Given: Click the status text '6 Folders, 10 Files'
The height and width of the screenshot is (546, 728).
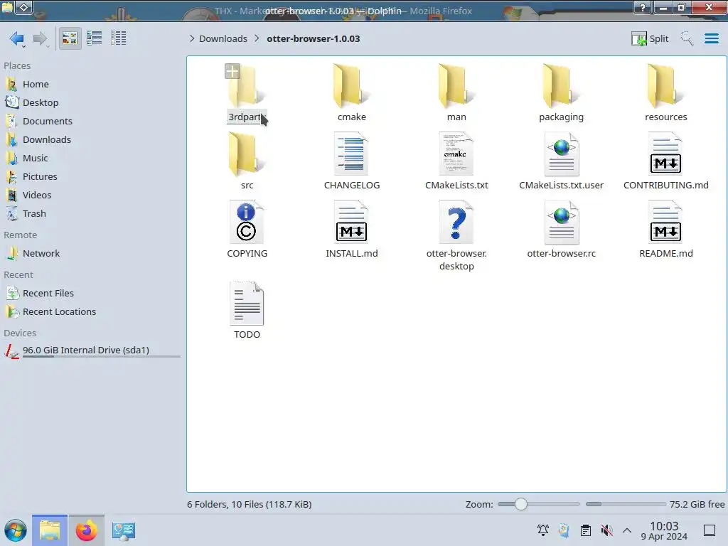Looking at the screenshot, I should [250, 504].
